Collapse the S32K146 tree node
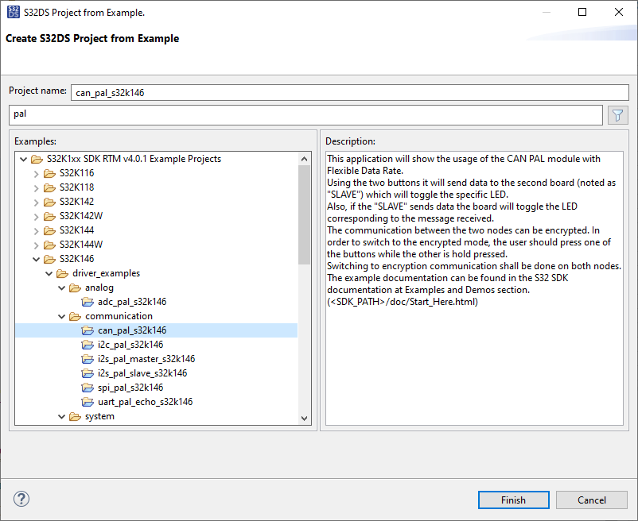The height and width of the screenshot is (521, 638). tap(37, 259)
